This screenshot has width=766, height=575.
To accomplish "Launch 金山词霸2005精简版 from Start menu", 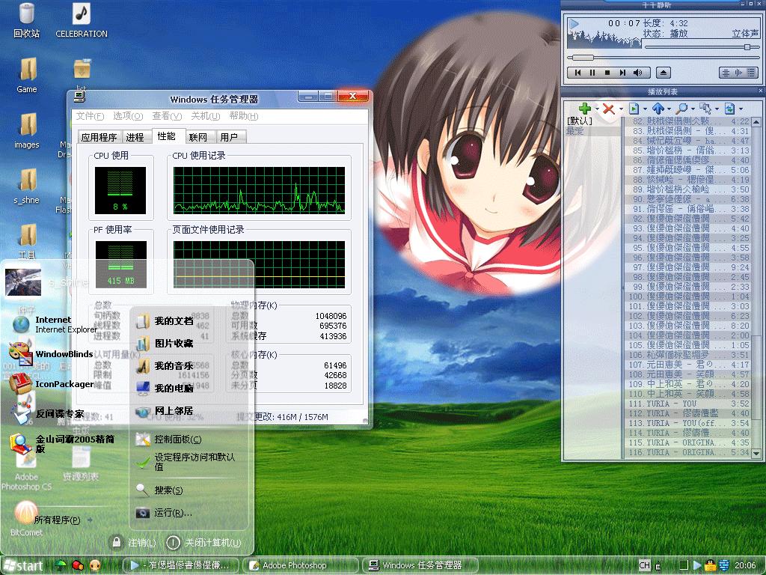I will click(x=63, y=443).
